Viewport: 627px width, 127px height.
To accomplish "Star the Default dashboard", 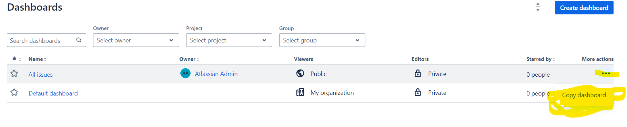I will (14, 92).
